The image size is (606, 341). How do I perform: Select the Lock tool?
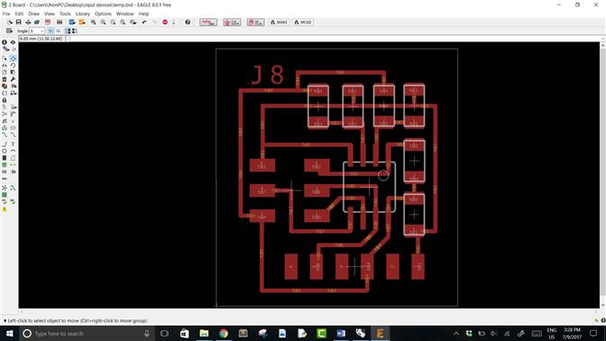tap(5, 100)
